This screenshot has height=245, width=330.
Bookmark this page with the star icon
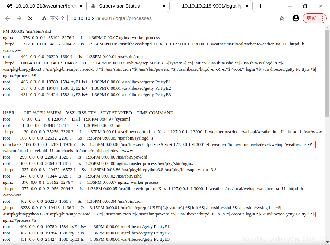pyautogui.click(x=282, y=18)
